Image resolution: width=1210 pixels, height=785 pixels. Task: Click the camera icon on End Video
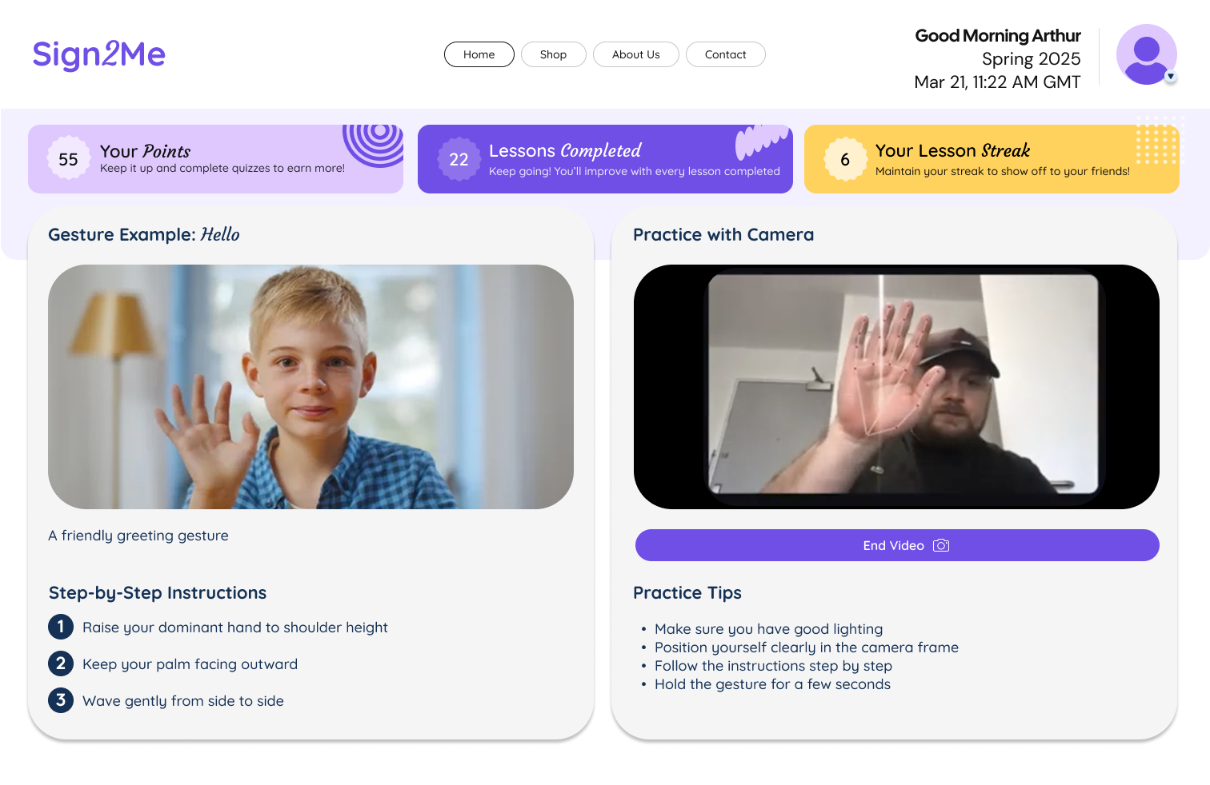pos(941,545)
